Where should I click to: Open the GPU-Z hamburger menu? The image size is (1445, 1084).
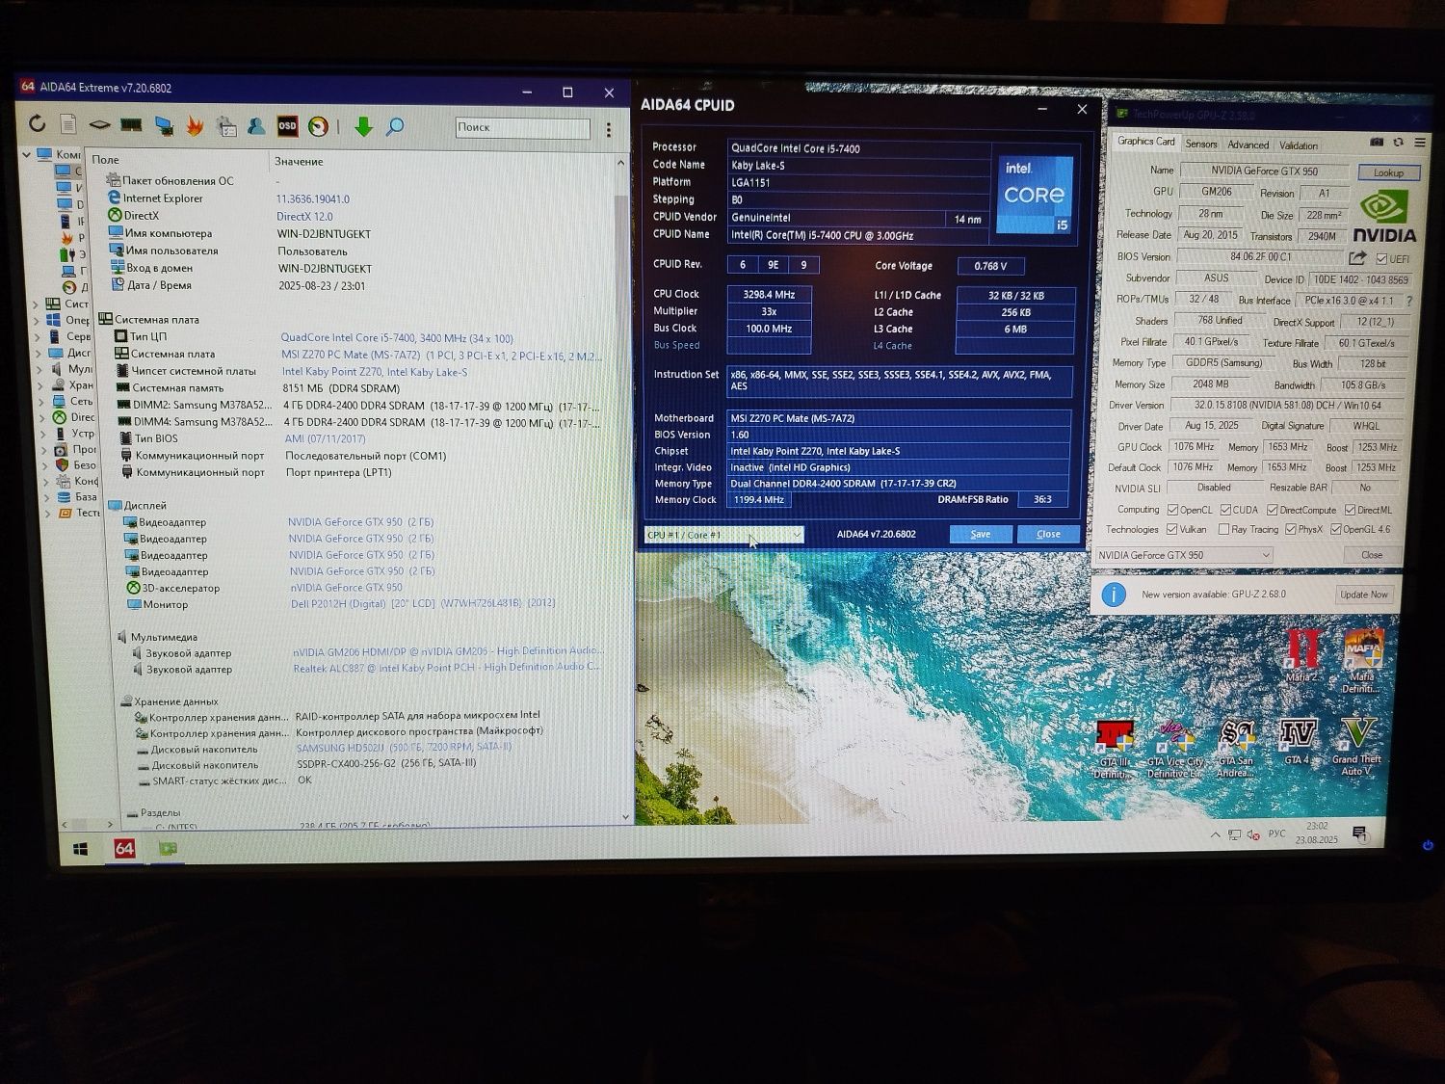(1420, 142)
